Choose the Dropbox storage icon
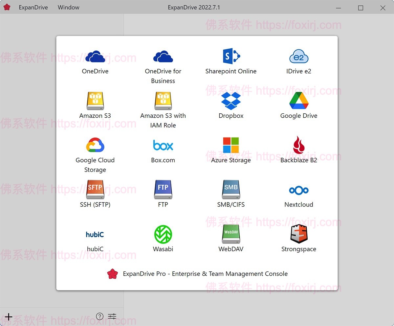The height and width of the screenshot is (326, 394). coord(231,100)
